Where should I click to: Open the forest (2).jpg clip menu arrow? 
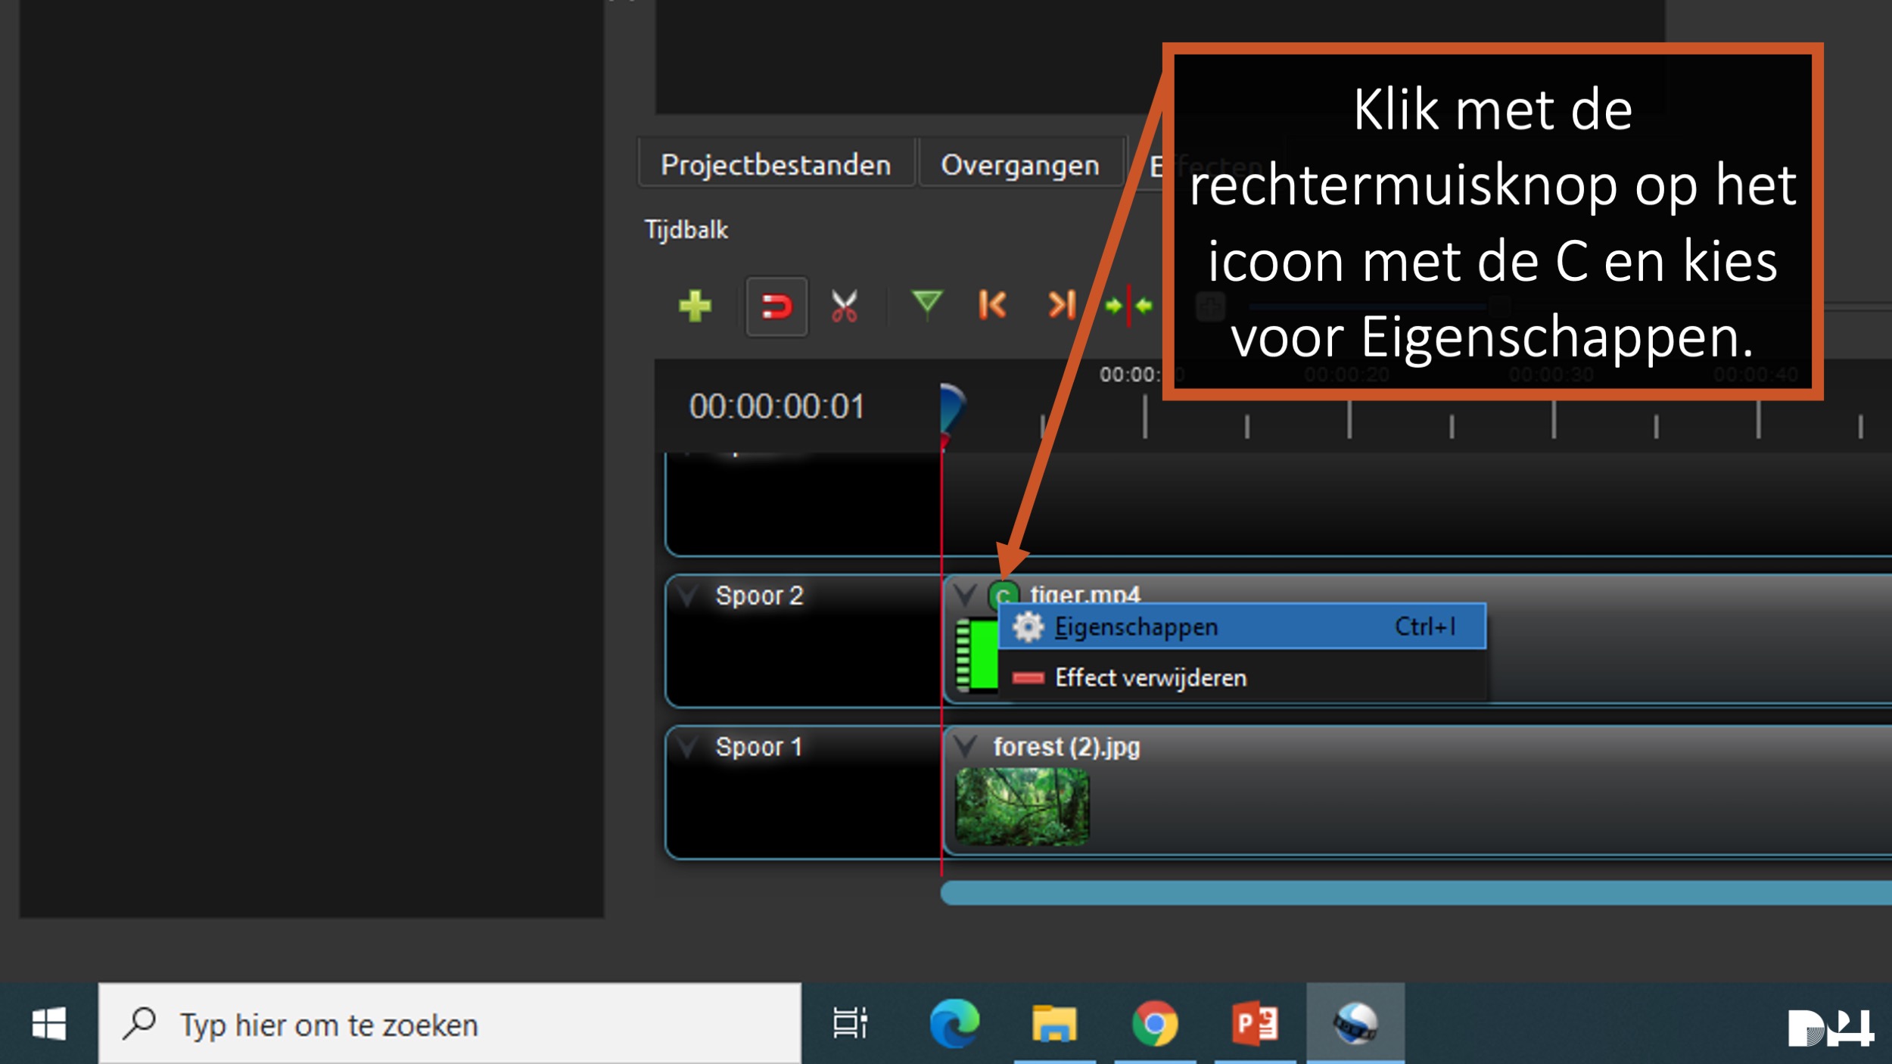(965, 747)
